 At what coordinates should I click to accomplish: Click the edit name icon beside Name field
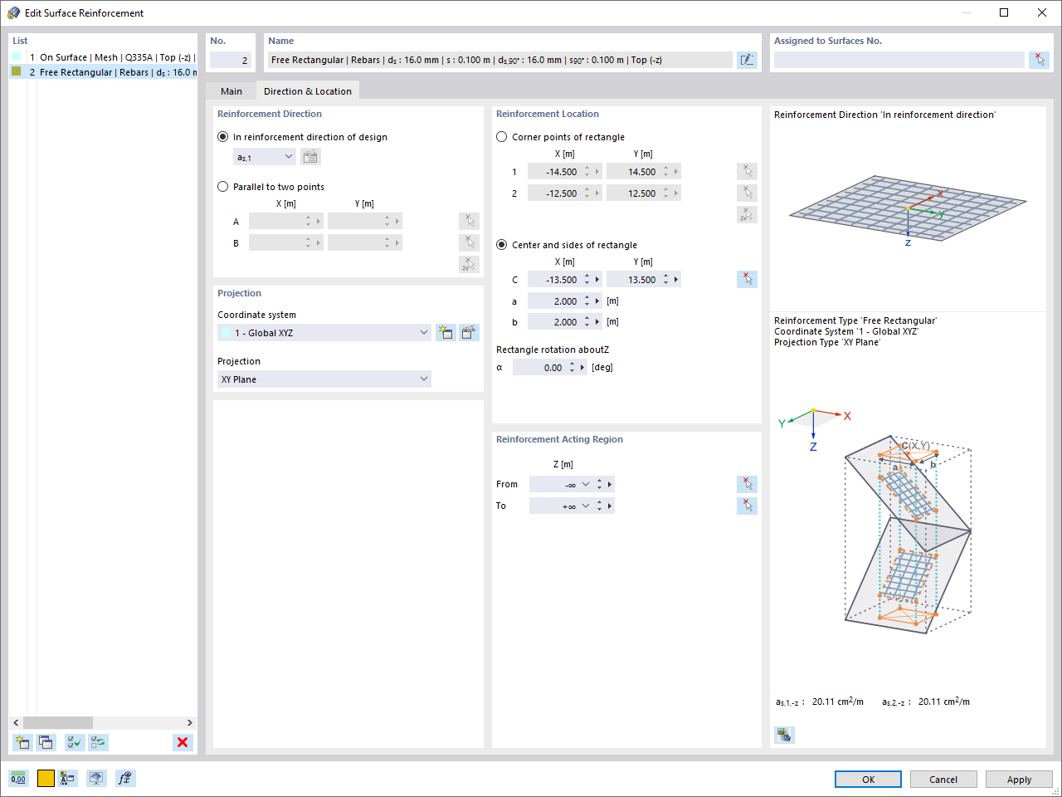747,60
